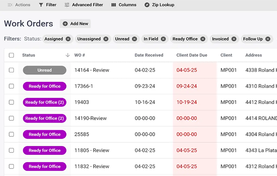
Task: Click the Work Orders page heading
Action: point(29,24)
